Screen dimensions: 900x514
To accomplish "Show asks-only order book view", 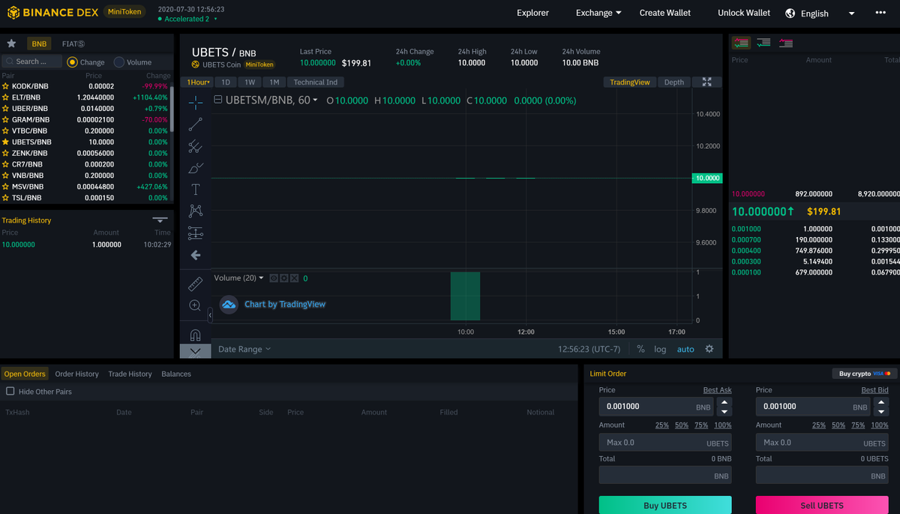I will [x=785, y=43].
